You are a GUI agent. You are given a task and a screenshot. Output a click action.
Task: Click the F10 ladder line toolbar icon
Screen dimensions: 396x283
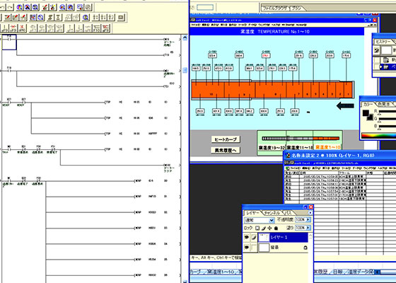coord(97,28)
